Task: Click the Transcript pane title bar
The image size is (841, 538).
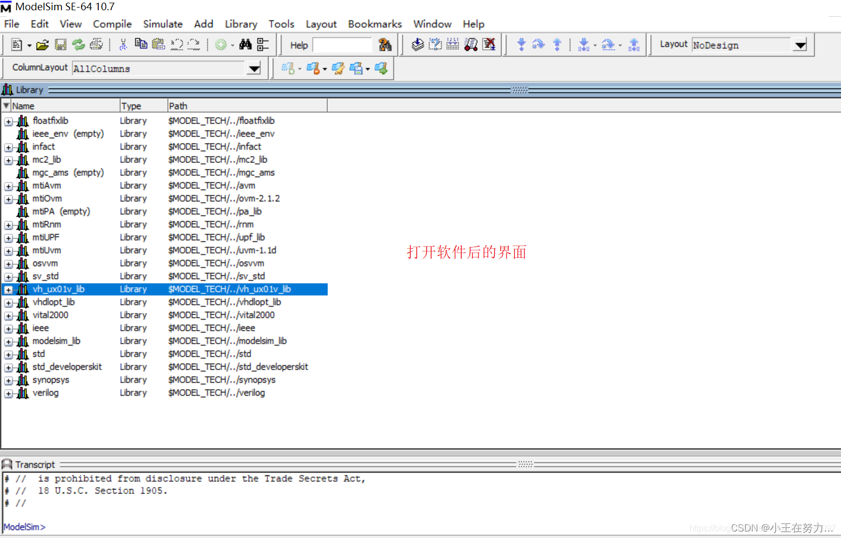Action: [421, 464]
